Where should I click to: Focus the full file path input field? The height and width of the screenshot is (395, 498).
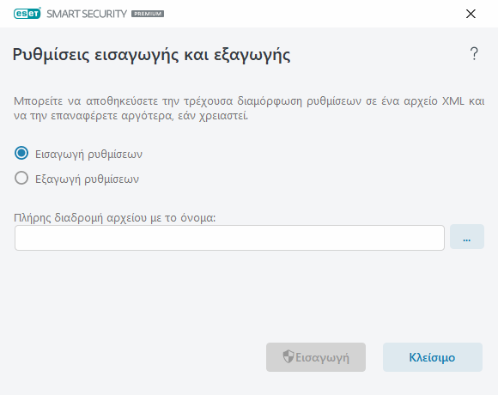(229, 238)
